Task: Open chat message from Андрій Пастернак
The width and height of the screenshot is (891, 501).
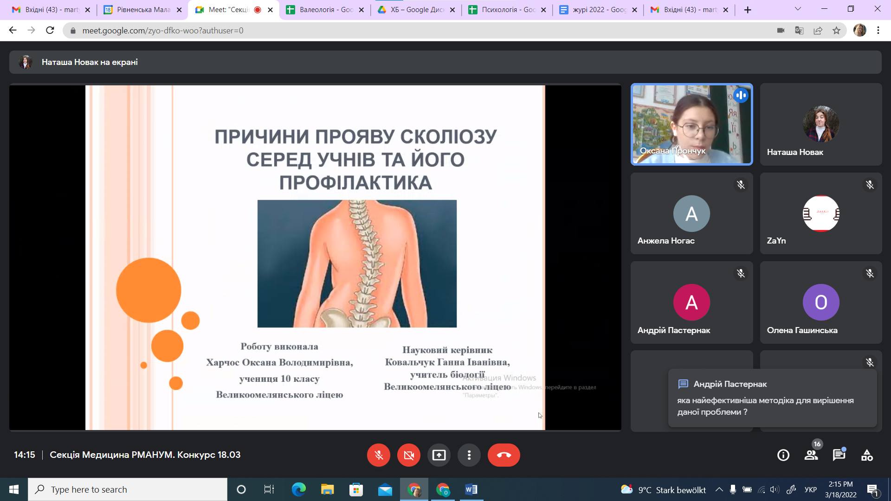Action: [772, 398]
